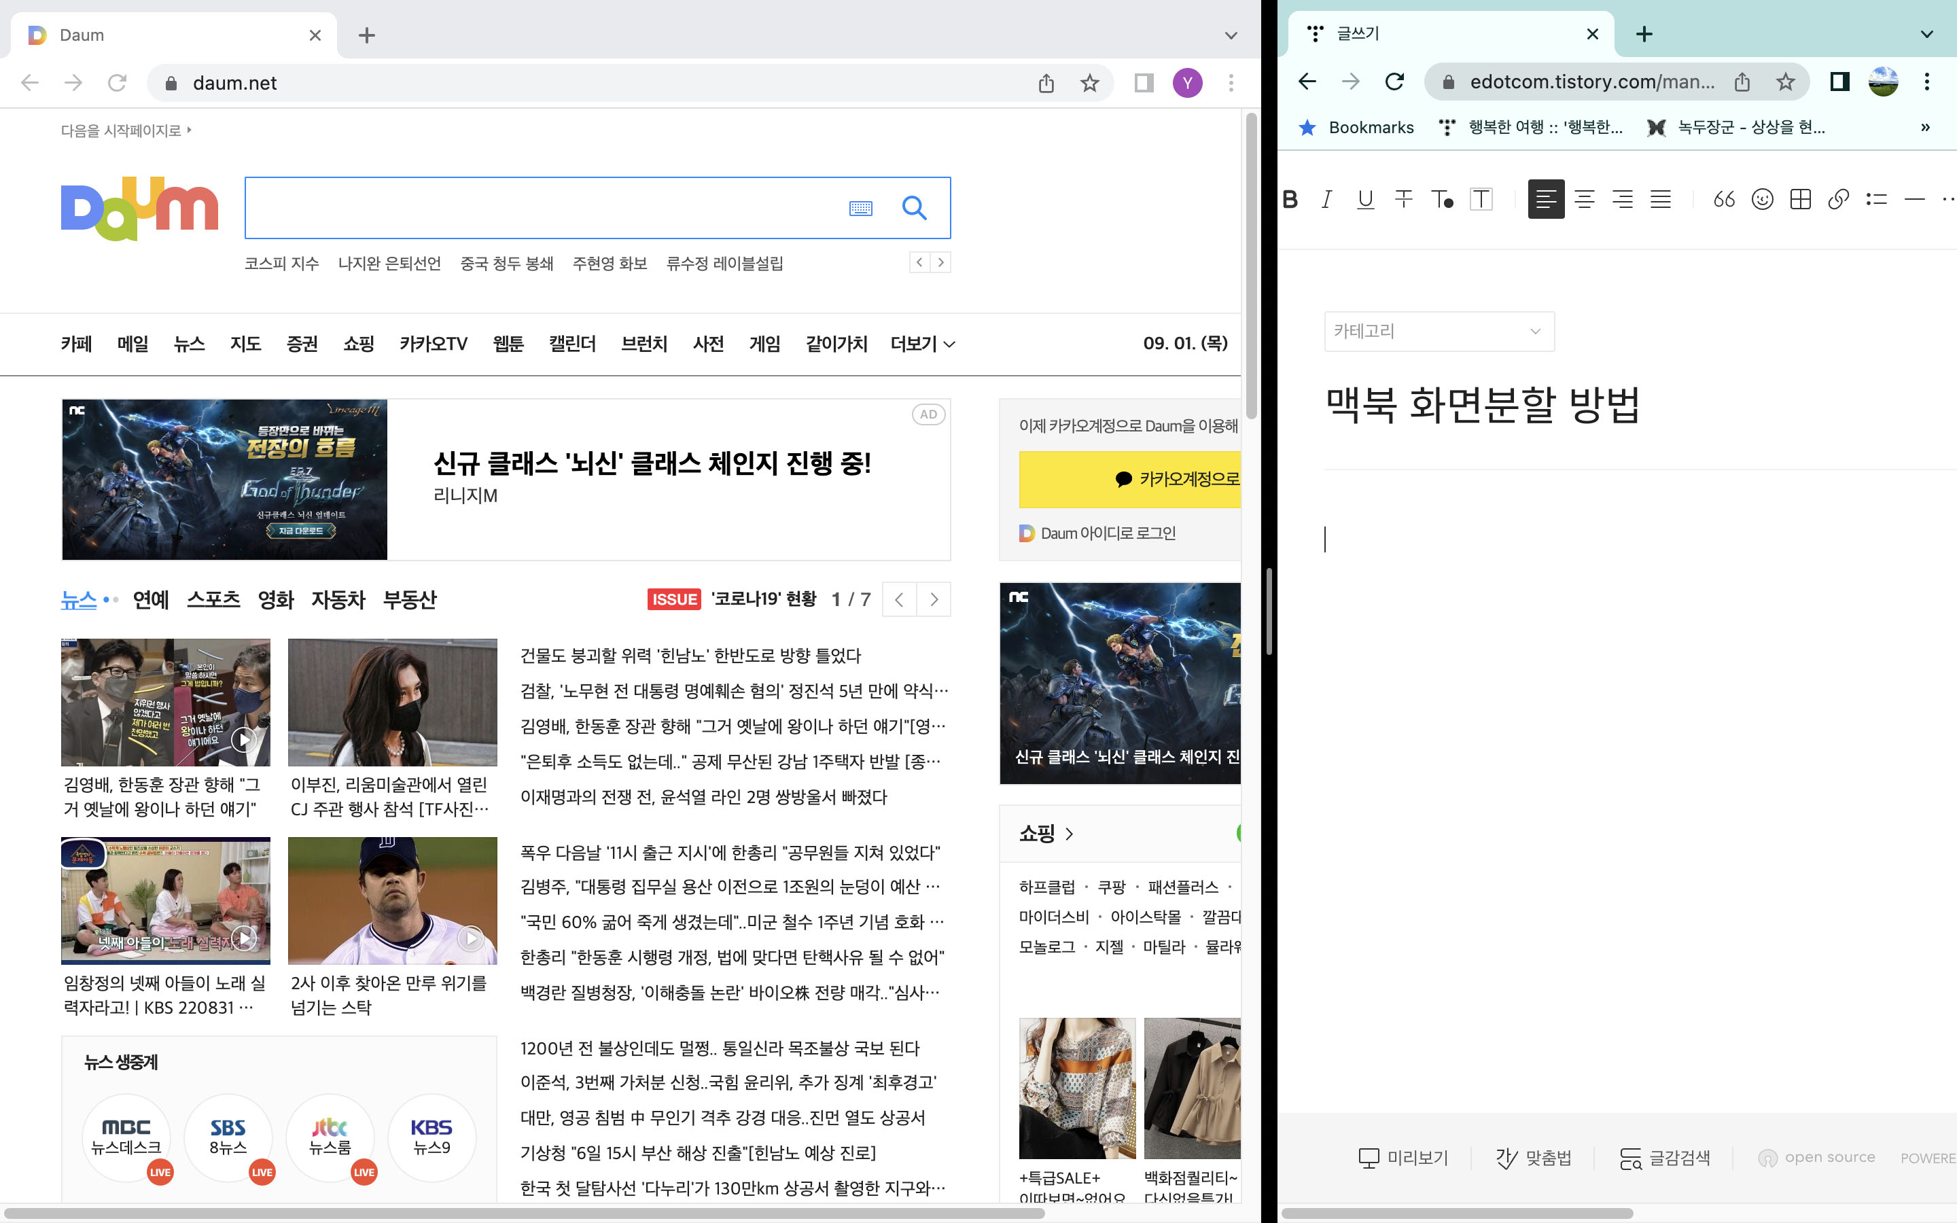Open the 카테고리 category dropdown
This screenshot has width=1957, height=1223.
1439,331
